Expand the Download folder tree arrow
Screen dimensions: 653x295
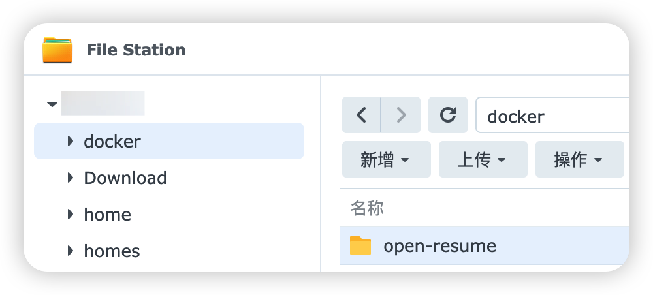click(71, 178)
